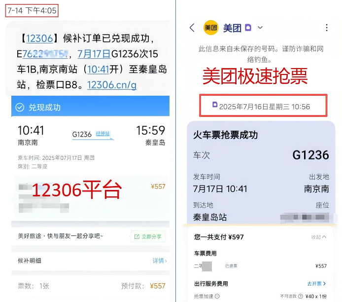Open 候补明细 详情 details
342x302 pixels.
pos(160,261)
